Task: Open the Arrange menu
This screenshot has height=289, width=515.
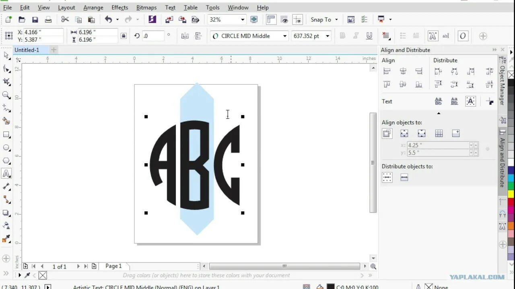Action: (x=93, y=7)
